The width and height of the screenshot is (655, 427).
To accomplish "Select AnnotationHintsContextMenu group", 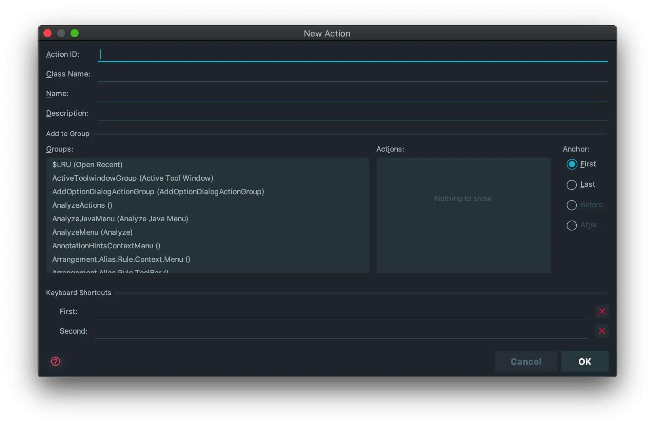I will pos(106,246).
